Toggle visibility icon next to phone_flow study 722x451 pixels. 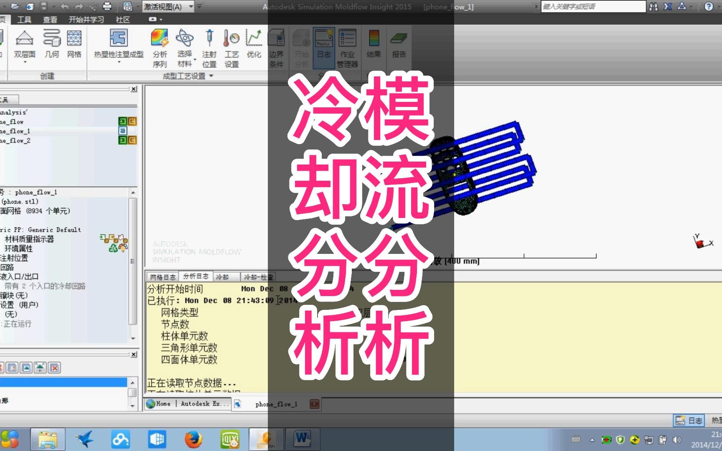point(122,122)
